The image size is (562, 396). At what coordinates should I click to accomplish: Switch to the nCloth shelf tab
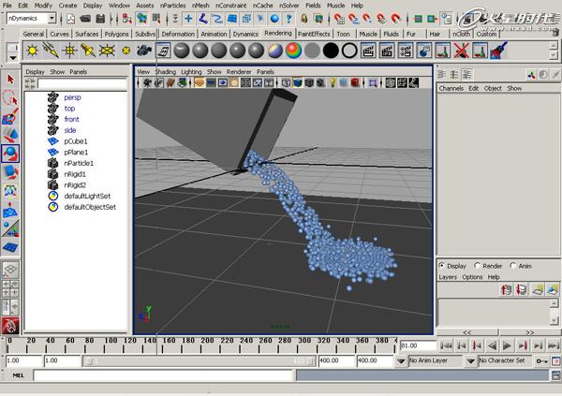tap(461, 34)
